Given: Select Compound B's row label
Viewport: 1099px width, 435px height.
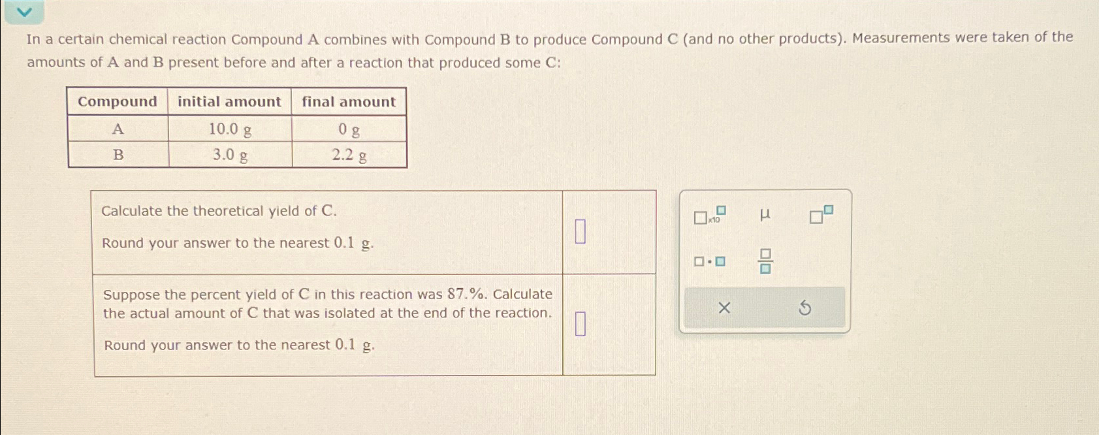Looking at the screenshot, I should click(x=117, y=155).
